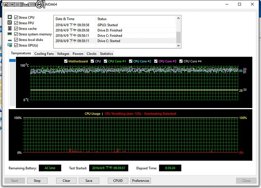The width and height of the screenshot is (261, 188).
Task: Open the Clocks tab
Action: (92, 54)
